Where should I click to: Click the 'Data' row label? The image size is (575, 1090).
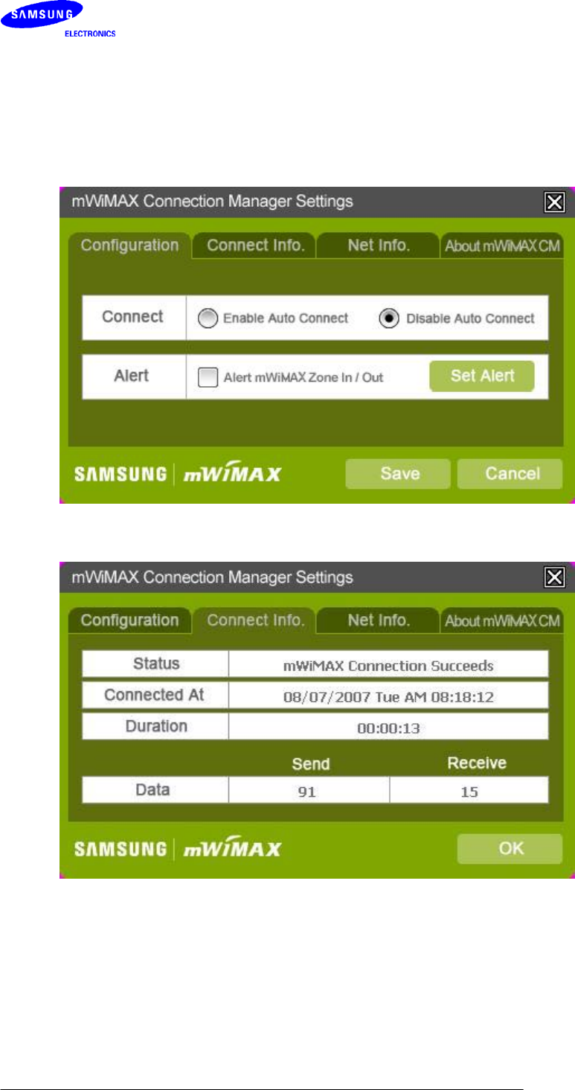155,790
